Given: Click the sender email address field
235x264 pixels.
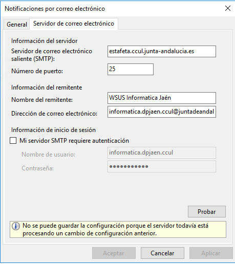Looking at the screenshot, I should (162, 112).
